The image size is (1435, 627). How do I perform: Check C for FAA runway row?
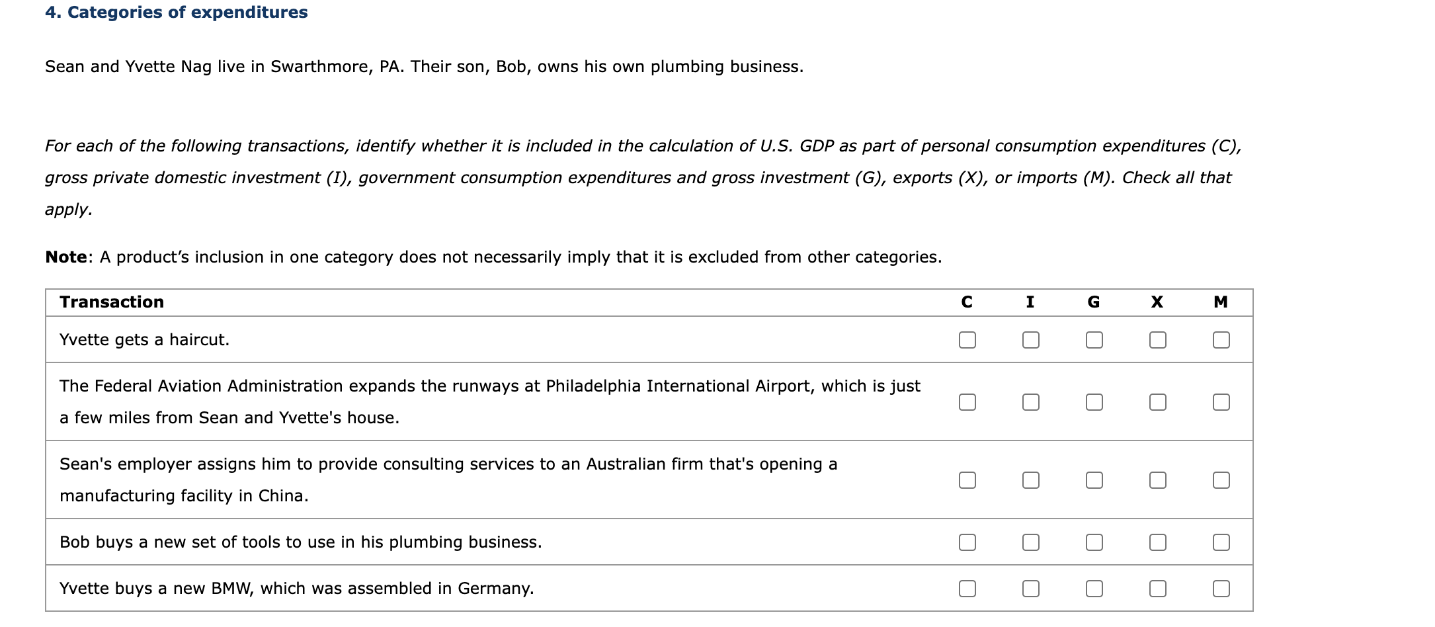point(967,402)
